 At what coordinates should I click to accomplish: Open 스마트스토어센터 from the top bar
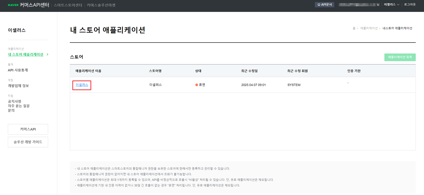(x=68, y=5)
